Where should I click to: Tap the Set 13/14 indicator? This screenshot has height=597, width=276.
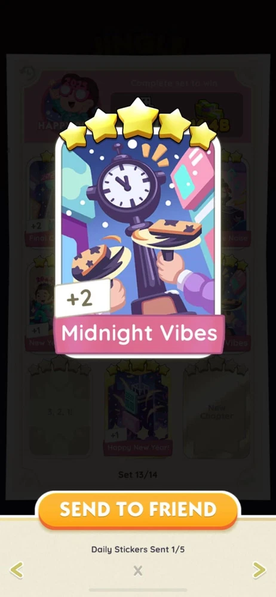pos(137,475)
